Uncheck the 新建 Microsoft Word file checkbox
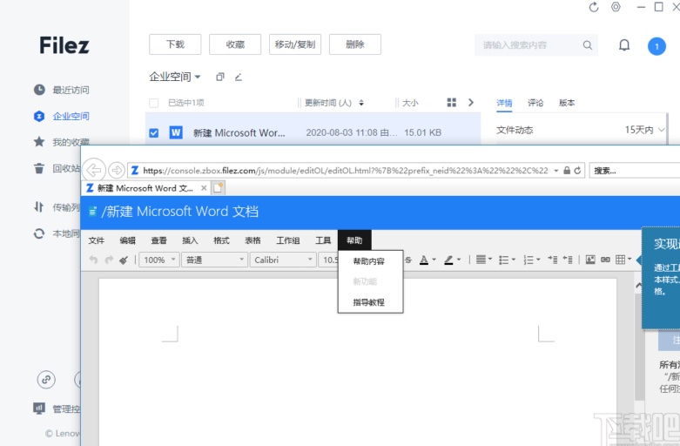Image resolution: width=680 pixels, height=446 pixels. pyautogui.click(x=154, y=133)
